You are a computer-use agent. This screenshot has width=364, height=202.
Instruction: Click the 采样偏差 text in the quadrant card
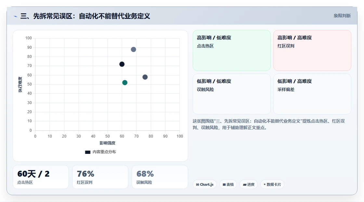pos(286,89)
